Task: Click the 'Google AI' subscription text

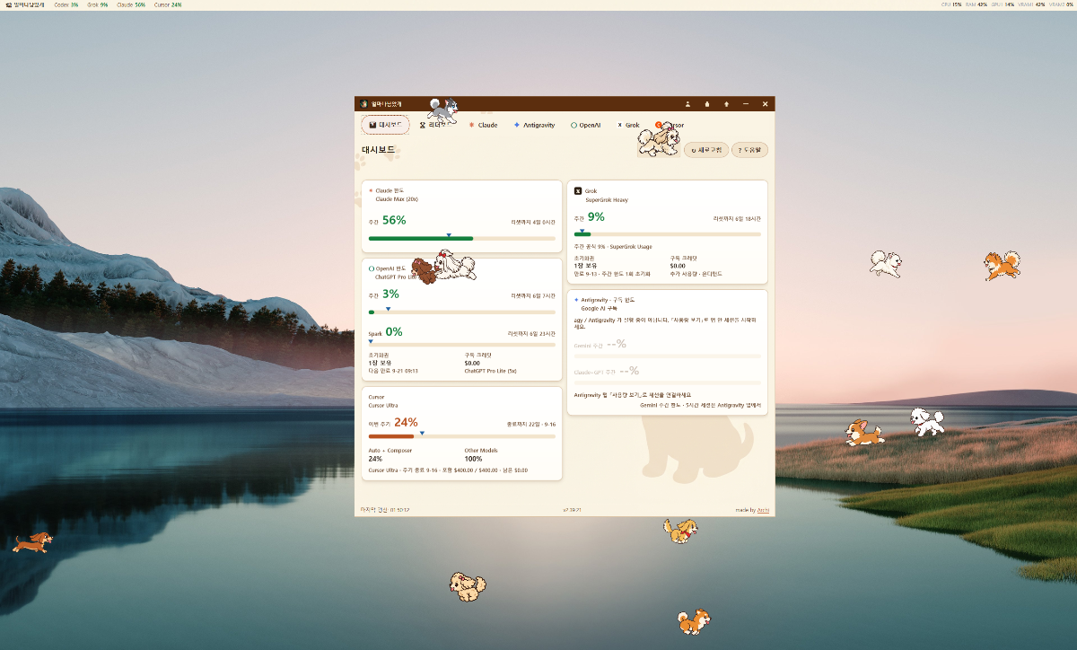Action: click(x=599, y=308)
